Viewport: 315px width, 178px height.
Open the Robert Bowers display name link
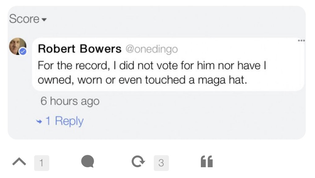point(79,49)
